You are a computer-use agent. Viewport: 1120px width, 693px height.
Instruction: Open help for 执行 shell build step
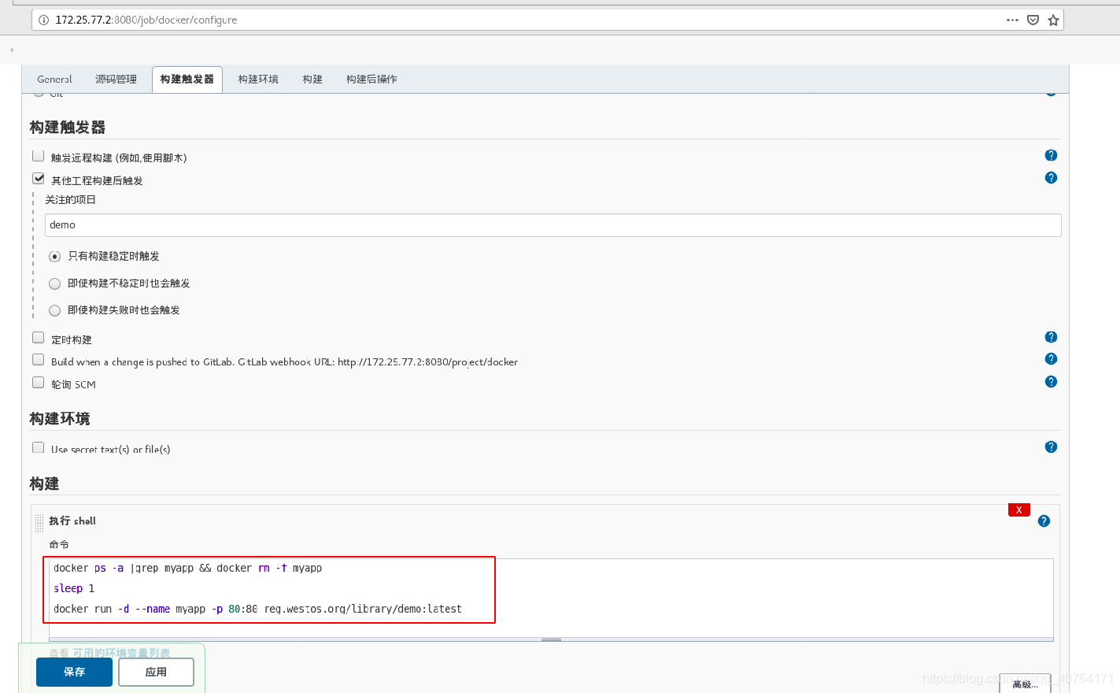click(1044, 521)
